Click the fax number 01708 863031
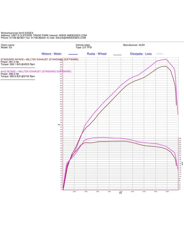184x230 pixels. click(x=39, y=38)
